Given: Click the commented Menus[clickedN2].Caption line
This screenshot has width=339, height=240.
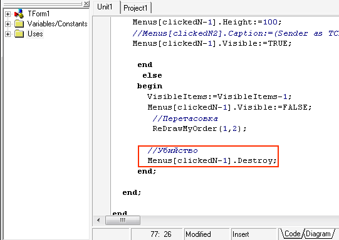Looking at the screenshot, I should [x=236, y=33].
